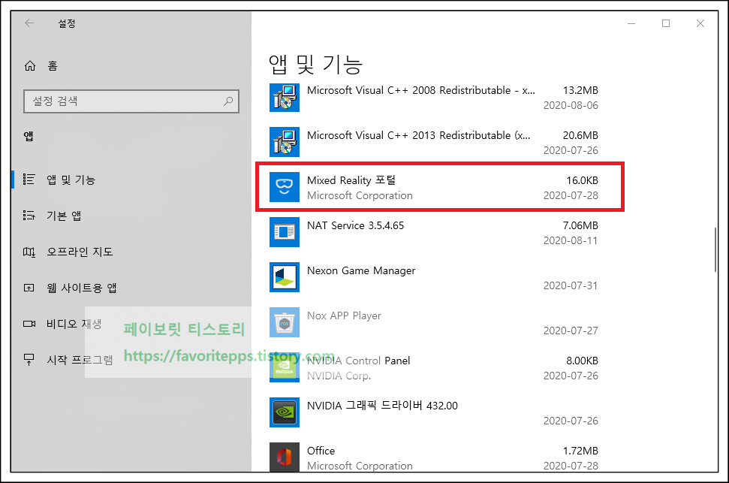
Task: Select NVIDIA 그래픽 드라이버 432.00 entry
Action: point(382,406)
